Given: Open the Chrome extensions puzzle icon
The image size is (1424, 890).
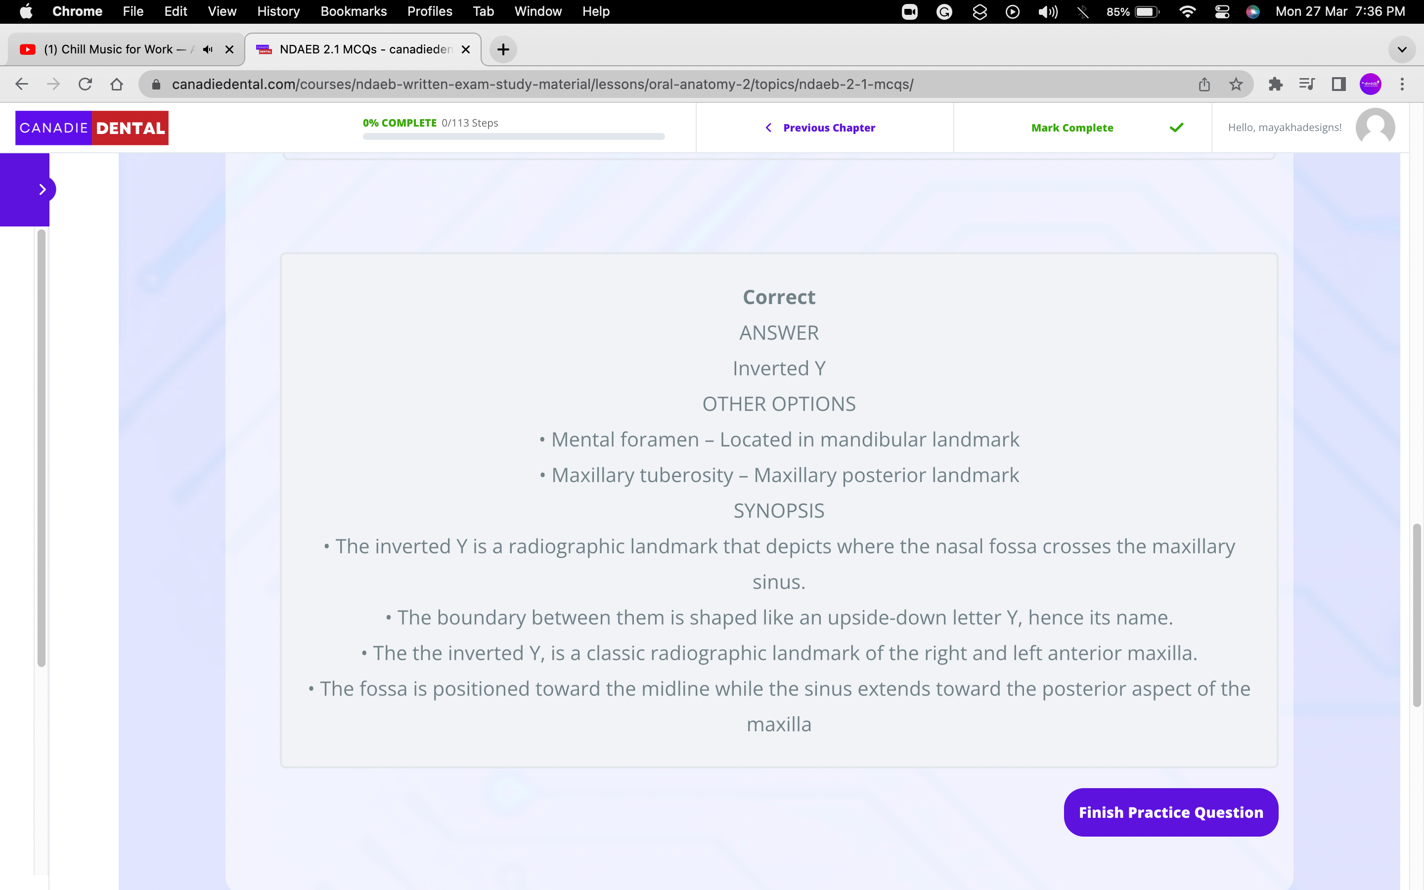Looking at the screenshot, I should pyautogui.click(x=1275, y=84).
